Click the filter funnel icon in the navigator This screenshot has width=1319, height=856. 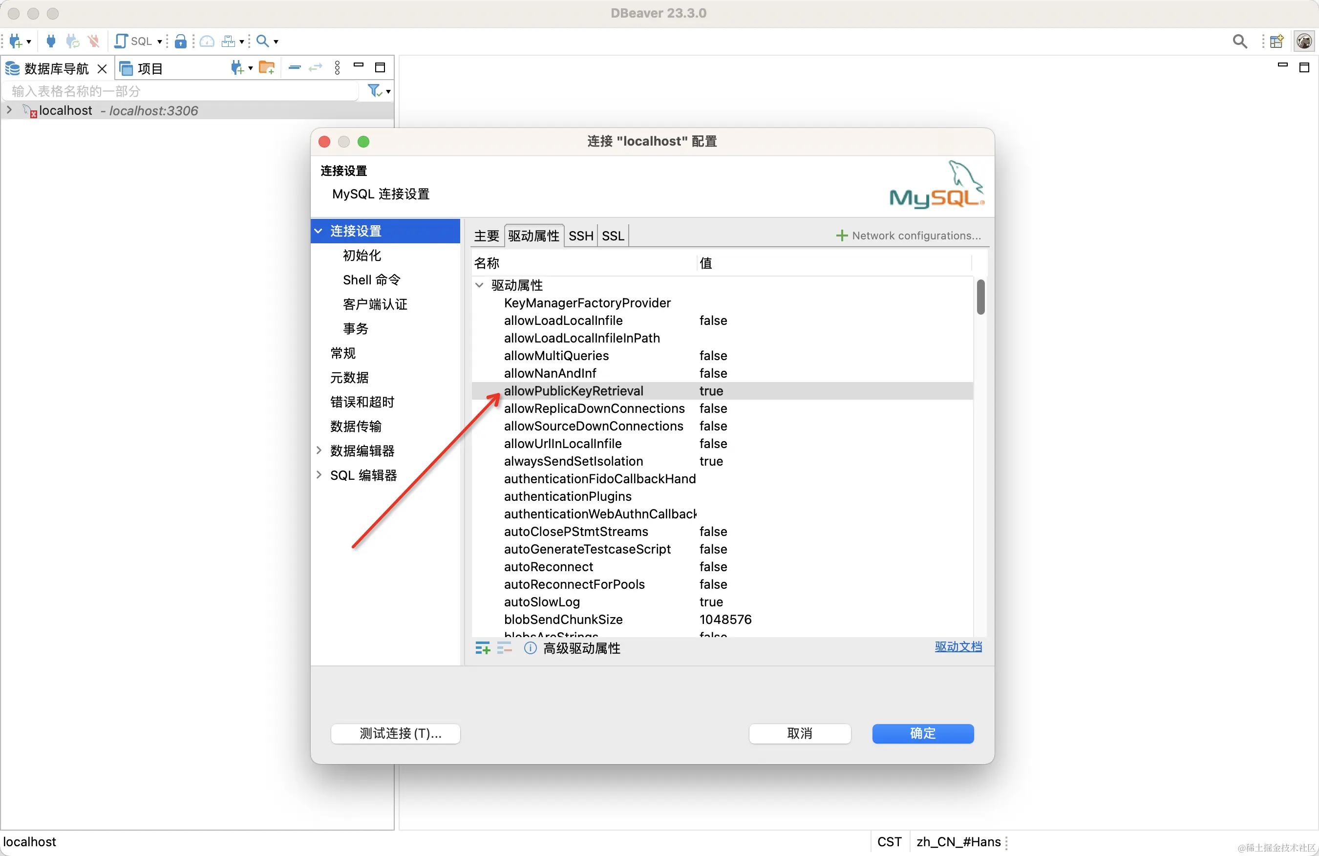click(x=375, y=90)
